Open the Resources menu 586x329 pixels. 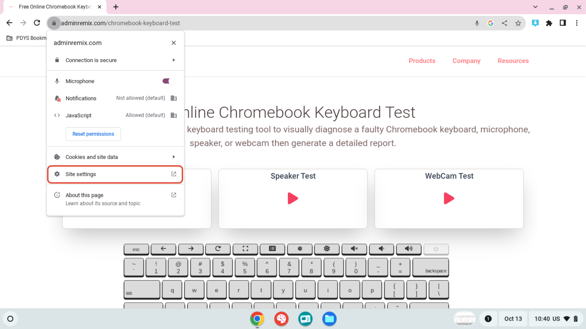[513, 61]
